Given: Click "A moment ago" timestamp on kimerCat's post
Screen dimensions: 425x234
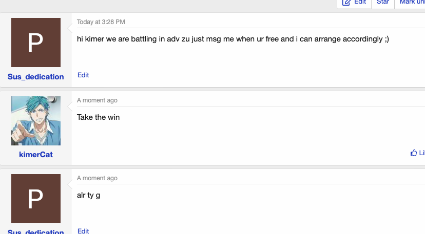Looking at the screenshot, I should (97, 100).
